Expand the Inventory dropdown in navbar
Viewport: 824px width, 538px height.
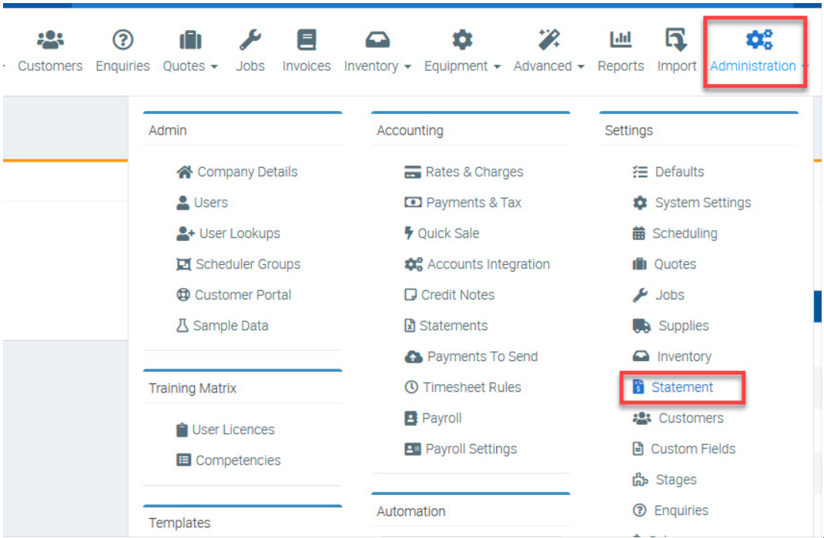(377, 66)
